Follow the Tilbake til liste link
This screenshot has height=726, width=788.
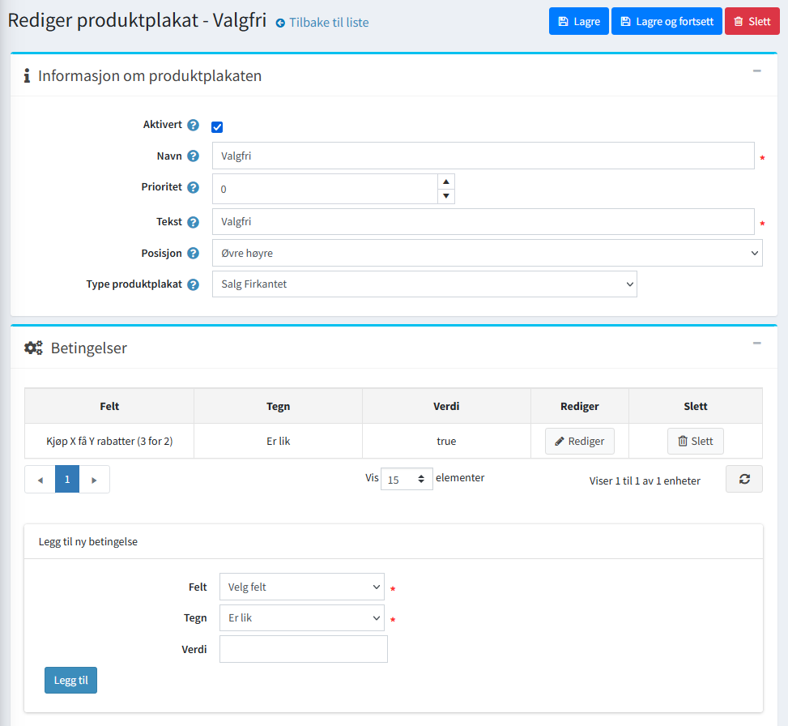point(322,23)
